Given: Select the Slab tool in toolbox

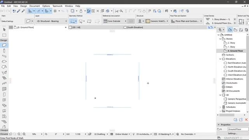Looking at the screenshot, I should pyautogui.click(x=4, y=61).
